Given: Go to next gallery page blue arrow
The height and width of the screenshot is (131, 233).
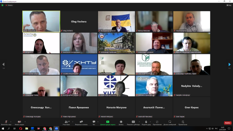Looking at the screenshot, I should [229, 64].
